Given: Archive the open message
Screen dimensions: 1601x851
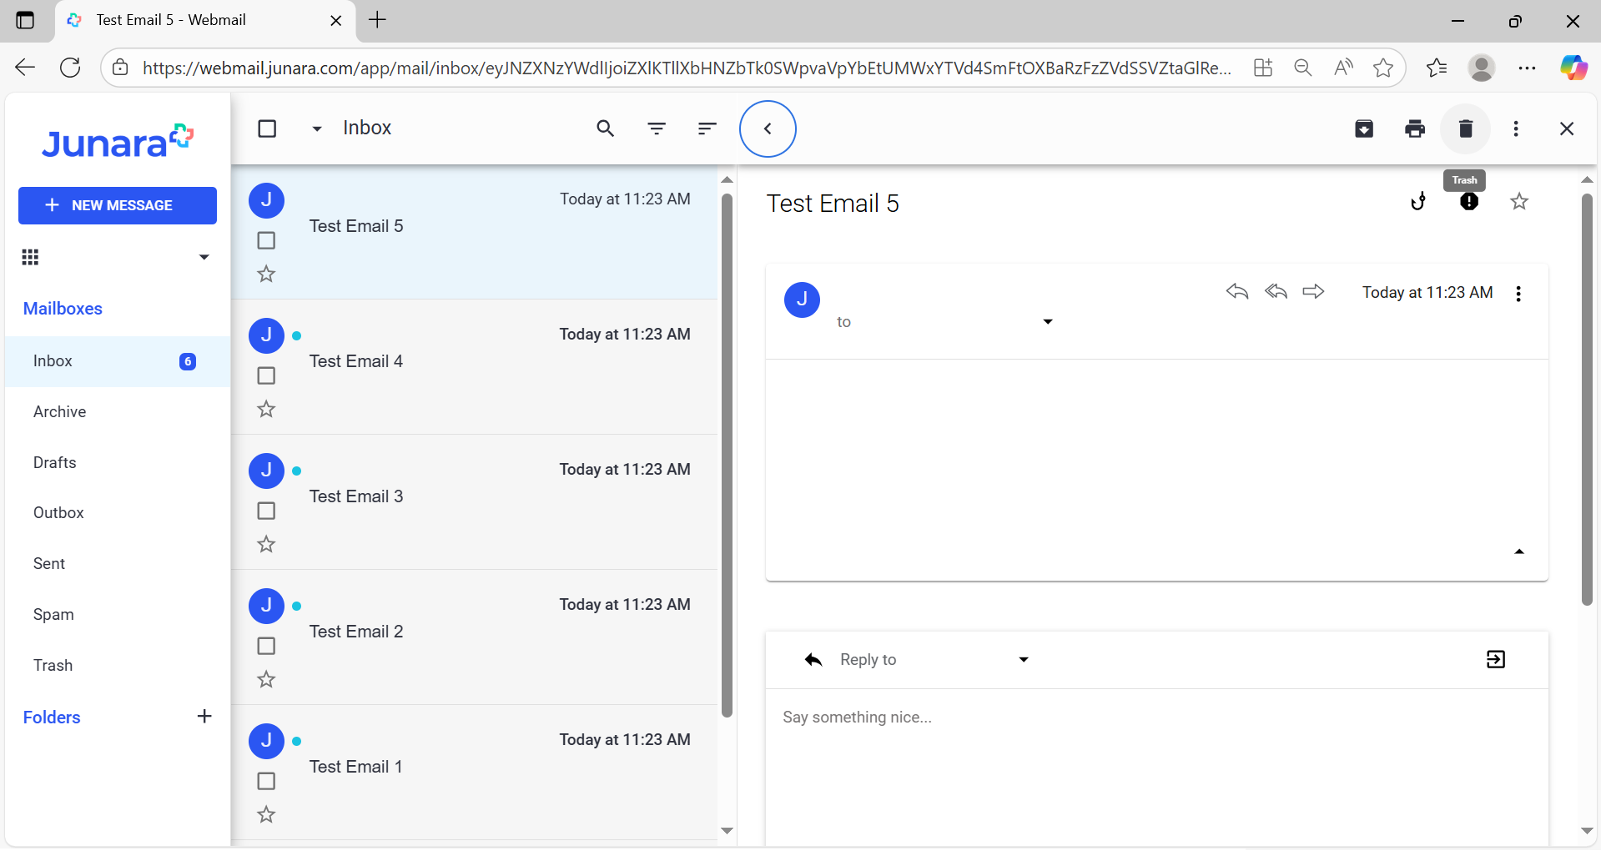Looking at the screenshot, I should [1364, 128].
